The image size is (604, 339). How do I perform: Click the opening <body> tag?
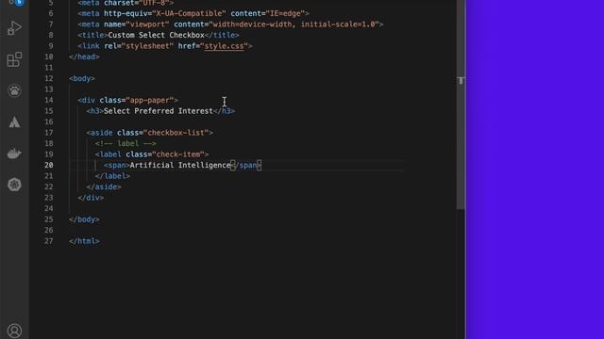tap(82, 78)
